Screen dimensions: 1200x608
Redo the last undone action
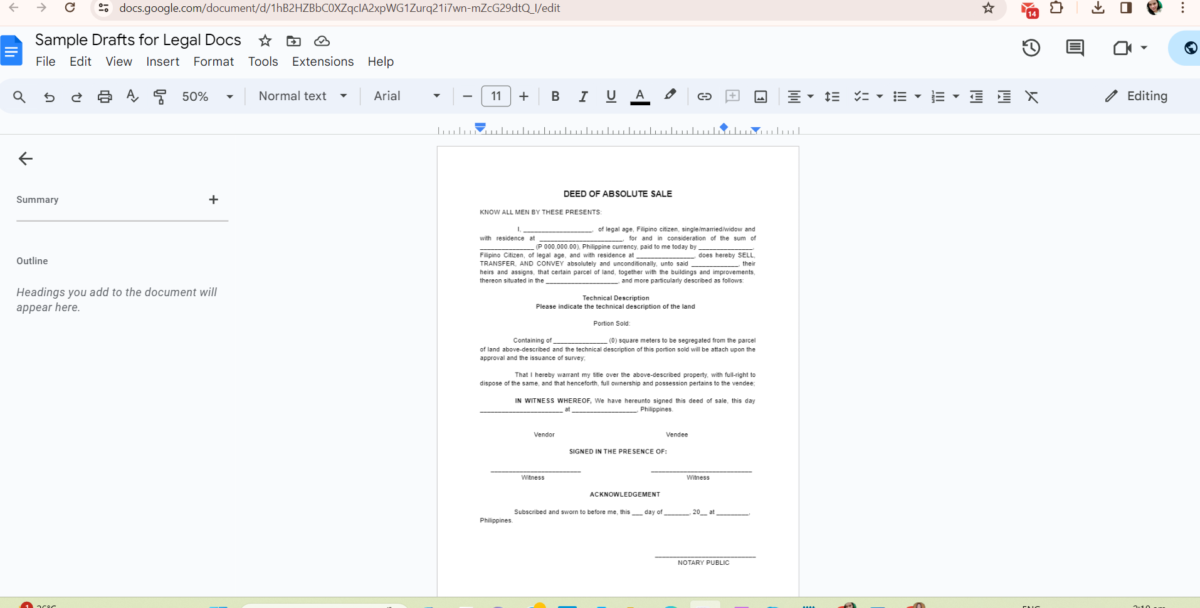coord(76,96)
